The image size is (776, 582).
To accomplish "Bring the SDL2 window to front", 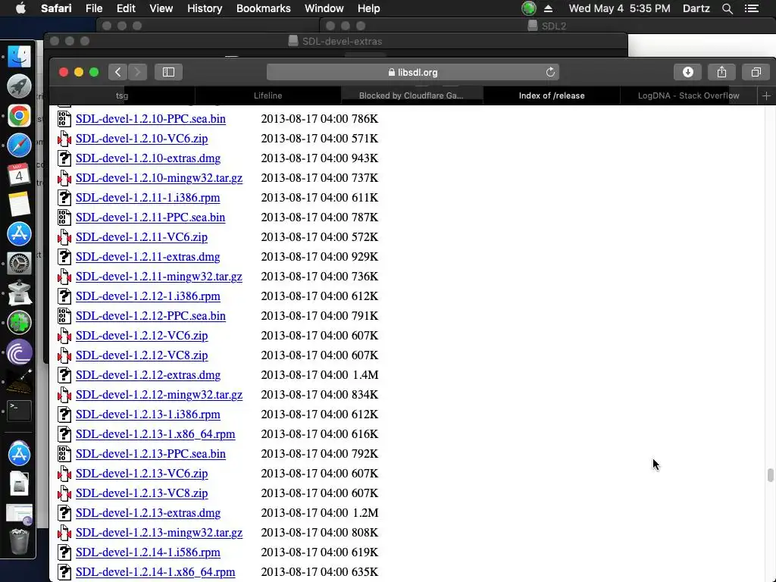I will tap(547, 26).
